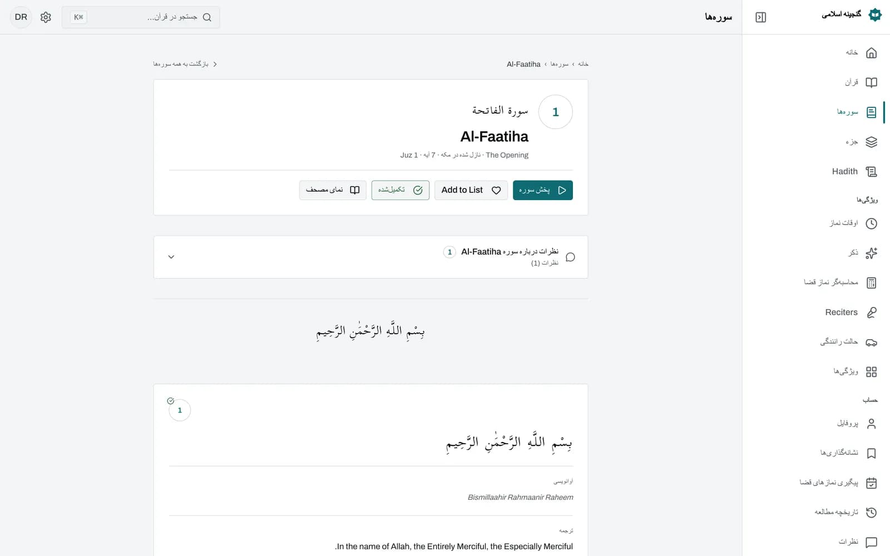Add surah with Add to List button
Screen dimensions: 890x556
coord(471,190)
